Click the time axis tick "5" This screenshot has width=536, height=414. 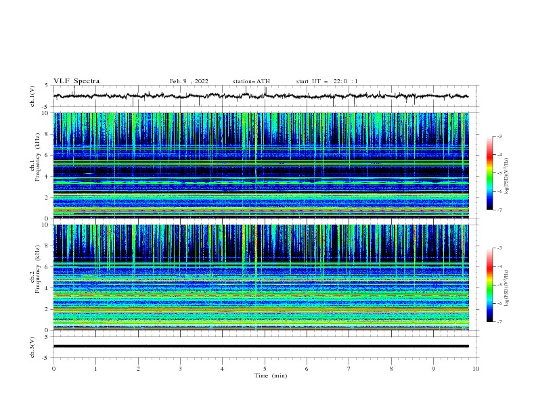[265, 369]
